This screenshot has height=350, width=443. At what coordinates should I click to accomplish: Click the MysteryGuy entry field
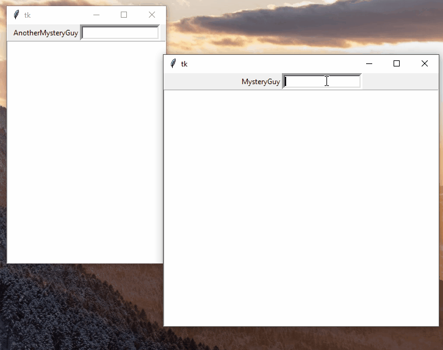pos(322,82)
